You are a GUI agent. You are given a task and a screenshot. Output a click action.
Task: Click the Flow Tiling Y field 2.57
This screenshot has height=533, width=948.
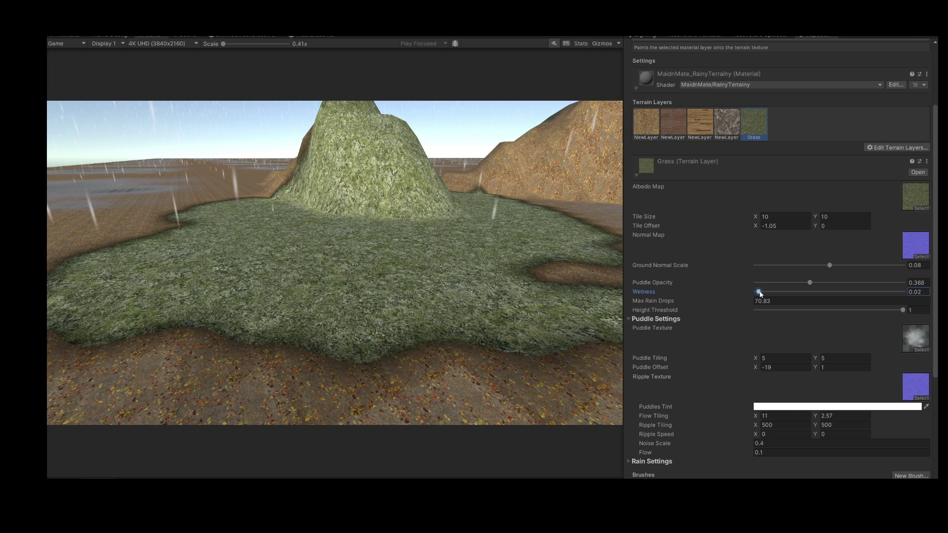(x=845, y=416)
